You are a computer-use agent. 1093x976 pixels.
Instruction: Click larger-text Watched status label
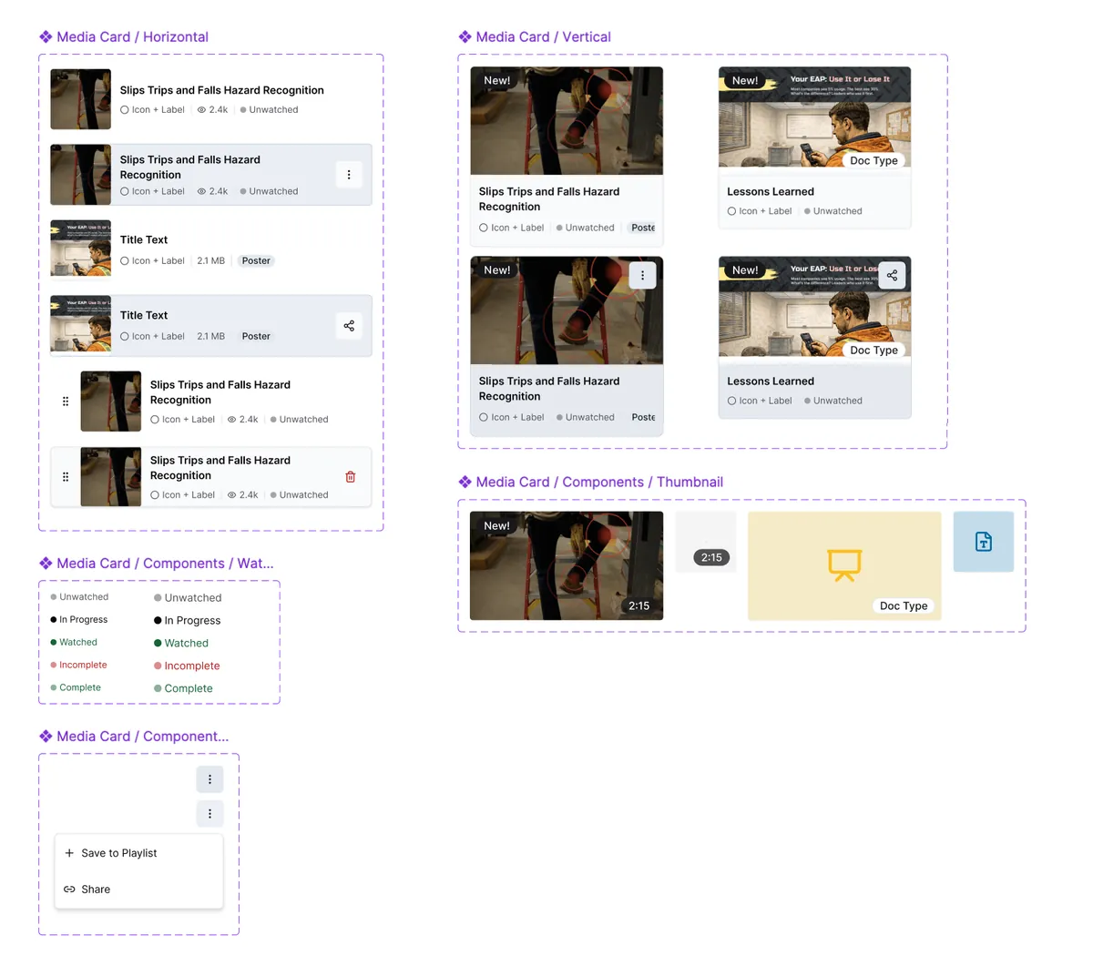181,644
